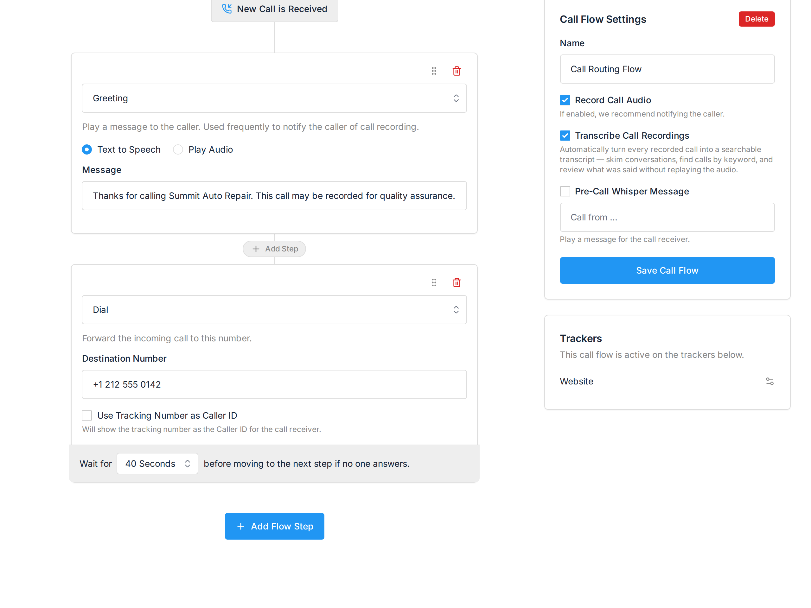This screenshot has height=608, width=811.
Task: Edit the greeting Message text field
Action: pos(274,196)
